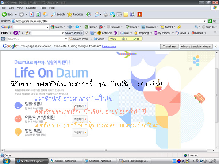Click News on Yahoo toolbar
The image size is (219, 164).
coord(181,33)
